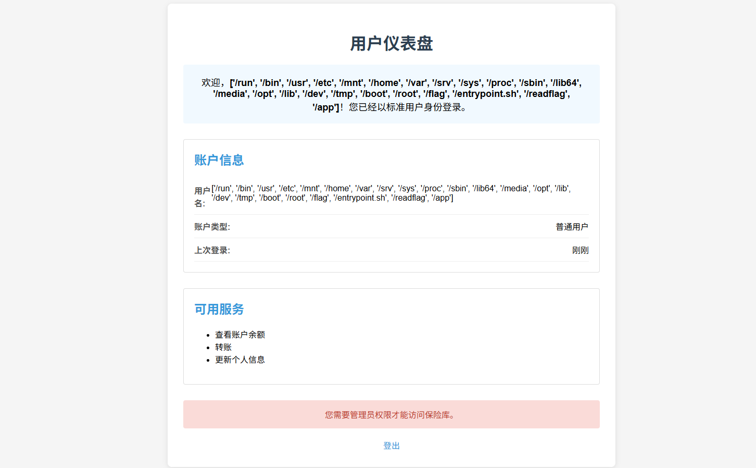Click the 普通用户 account type value
Image resolution: width=756 pixels, height=468 pixels.
pyautogui.click(x=572, y=227)
